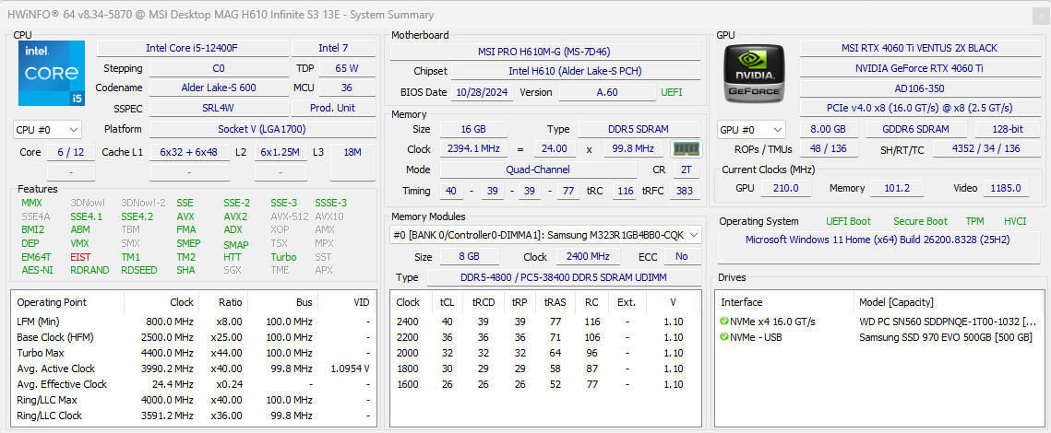The image size is (1051, 433).
Task: Select the C0 stepping value
Action: (219, 68)
